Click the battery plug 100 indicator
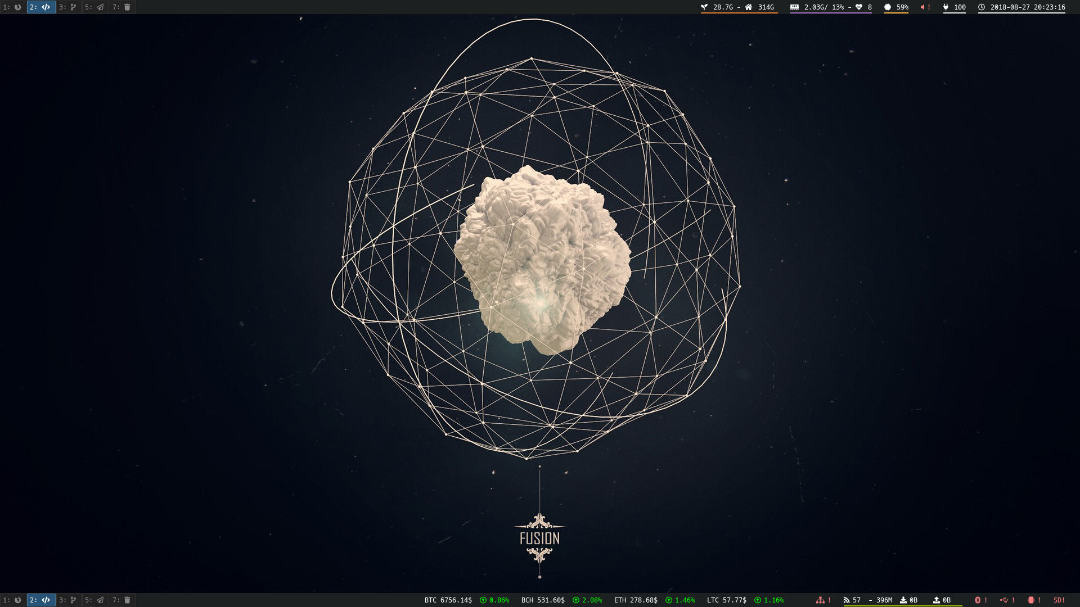 [954, 7]
